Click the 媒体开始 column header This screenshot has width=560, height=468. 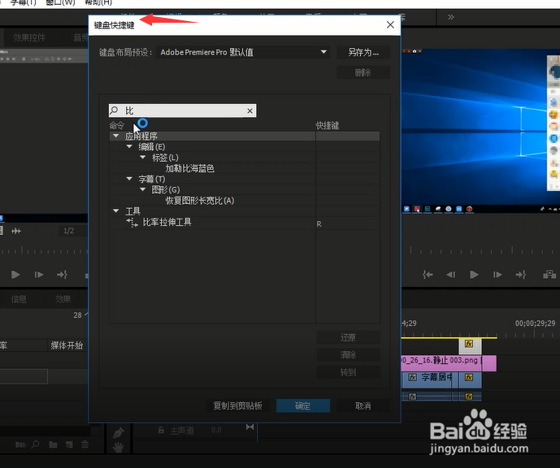pyautogui.click(x=67, y=345)
